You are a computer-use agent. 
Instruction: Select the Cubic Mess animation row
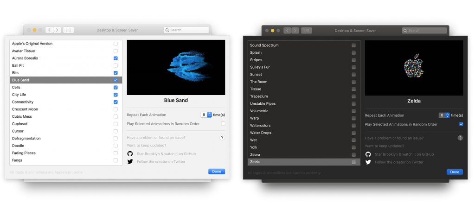click(66, 116)
